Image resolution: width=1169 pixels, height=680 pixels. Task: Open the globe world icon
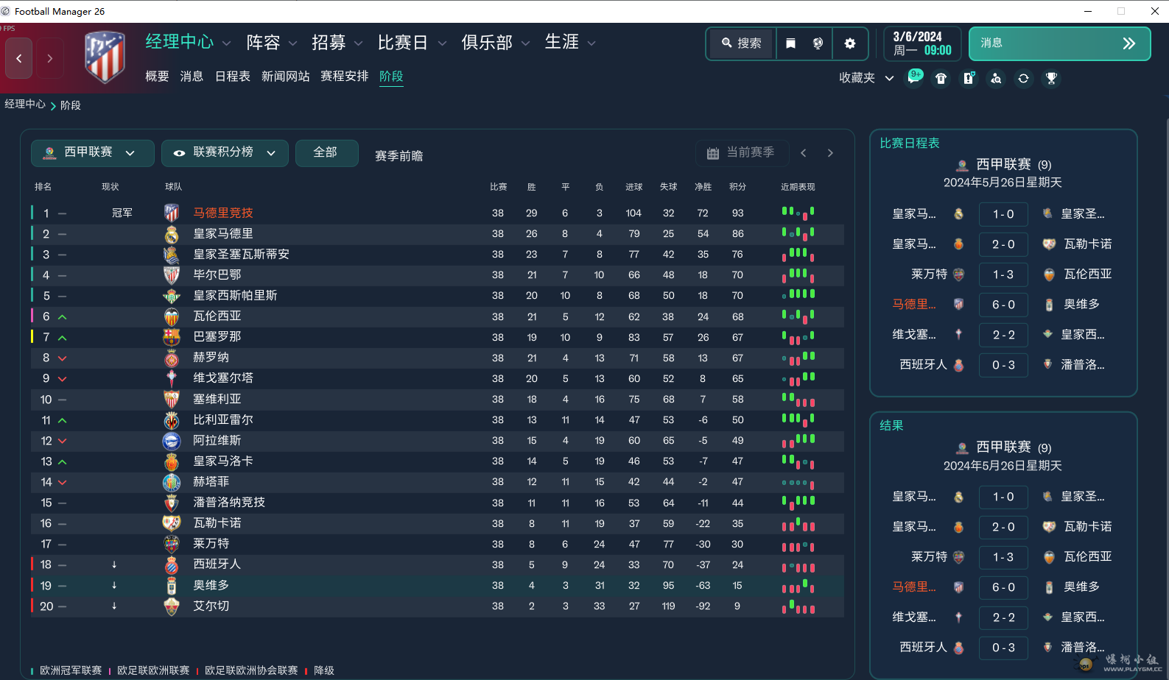[818, 43]
